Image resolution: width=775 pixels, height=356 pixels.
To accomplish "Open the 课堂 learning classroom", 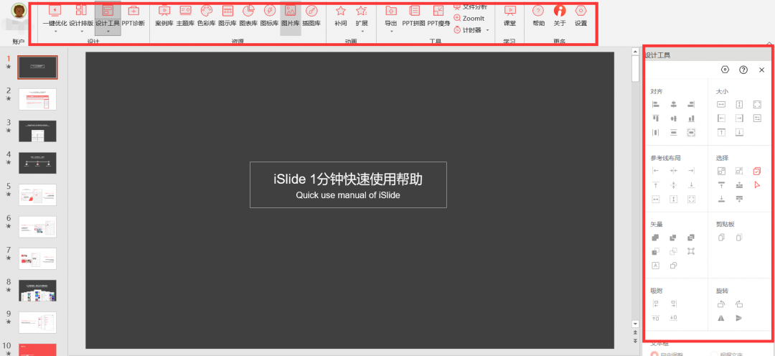I will [509, 15].
